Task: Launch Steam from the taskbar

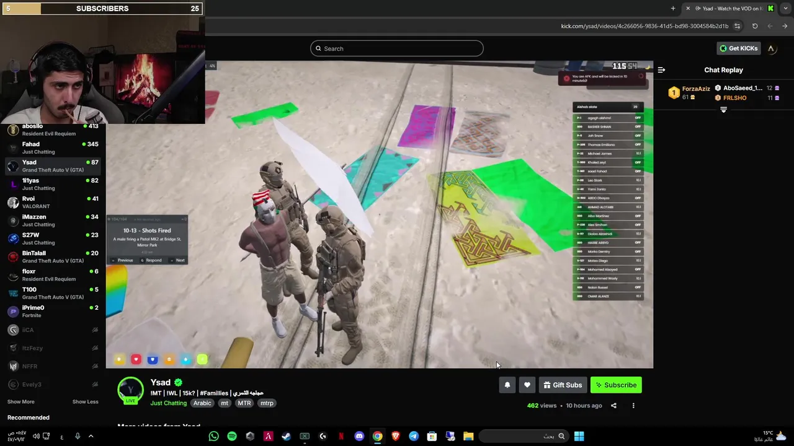Action: tap(287, 436)
